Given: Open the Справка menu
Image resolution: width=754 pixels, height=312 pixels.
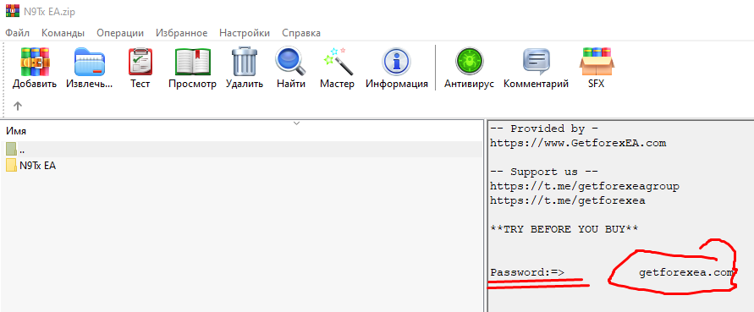Looking at the screenshot, I should [301, 33].
